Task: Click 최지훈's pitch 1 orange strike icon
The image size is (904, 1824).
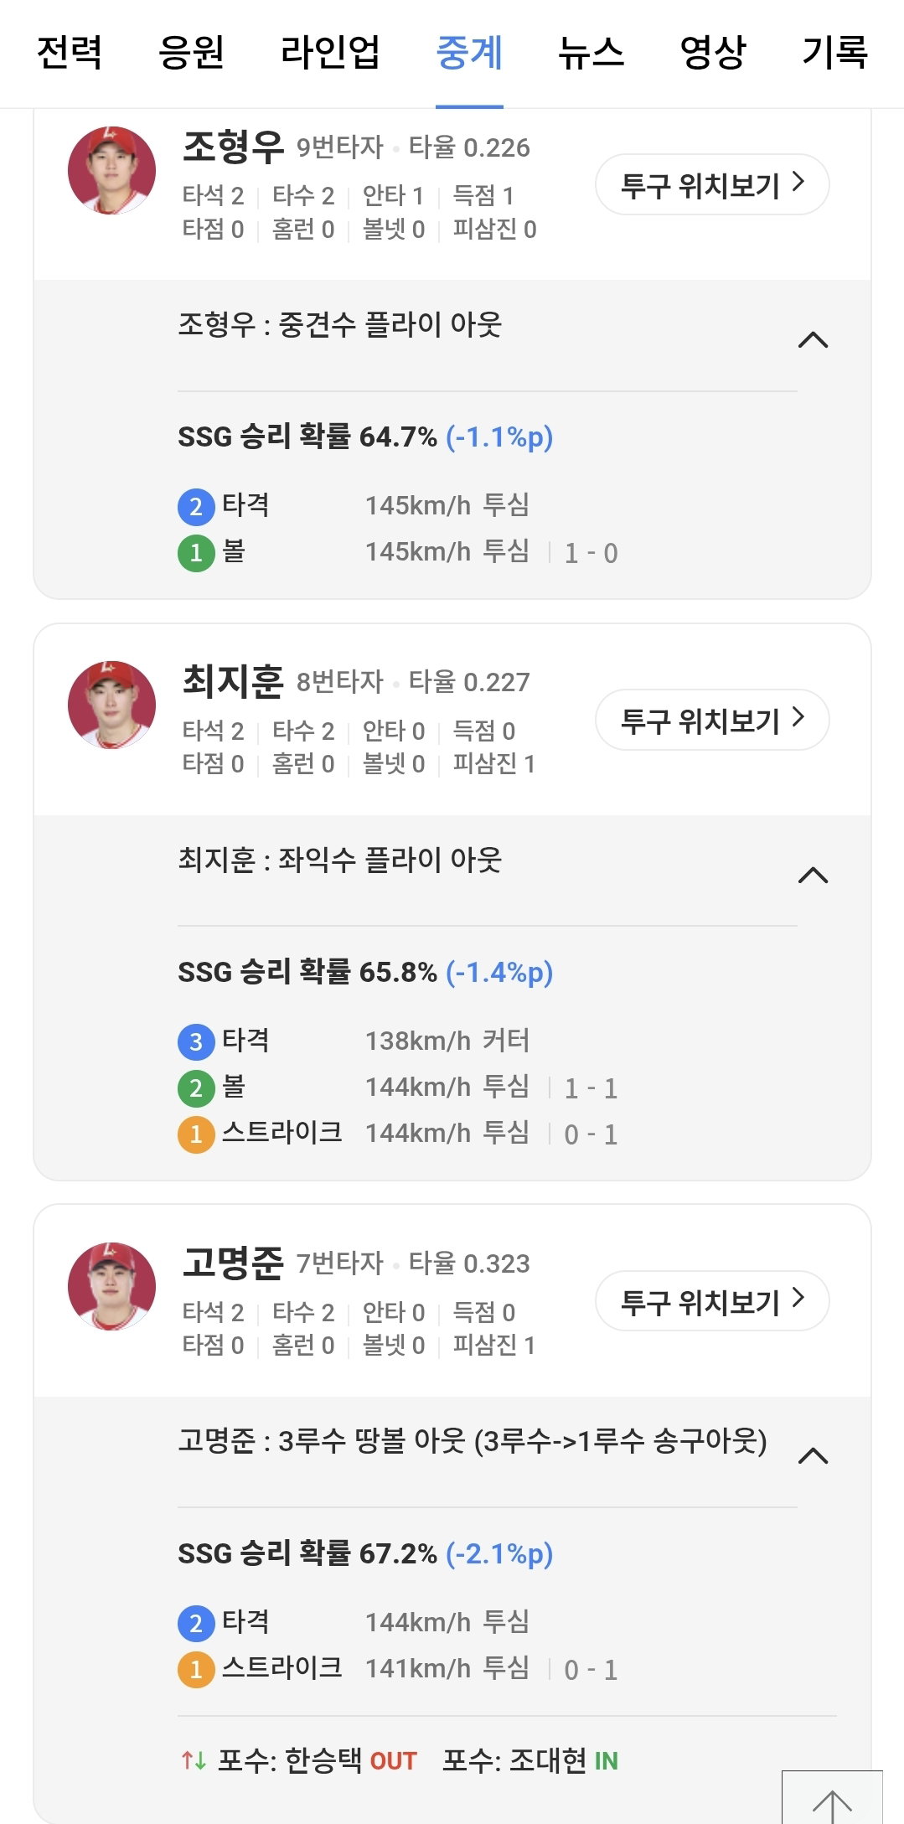Action: [196, 1134]
